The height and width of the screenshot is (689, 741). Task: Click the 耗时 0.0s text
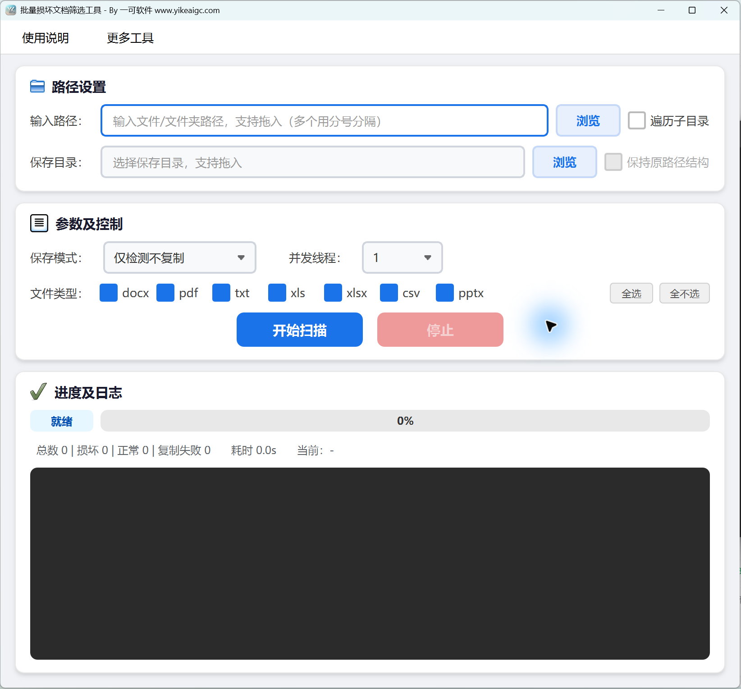[254, 450]
